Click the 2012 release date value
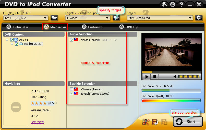This screenshot has height=130, width=206. pos(34,116)
